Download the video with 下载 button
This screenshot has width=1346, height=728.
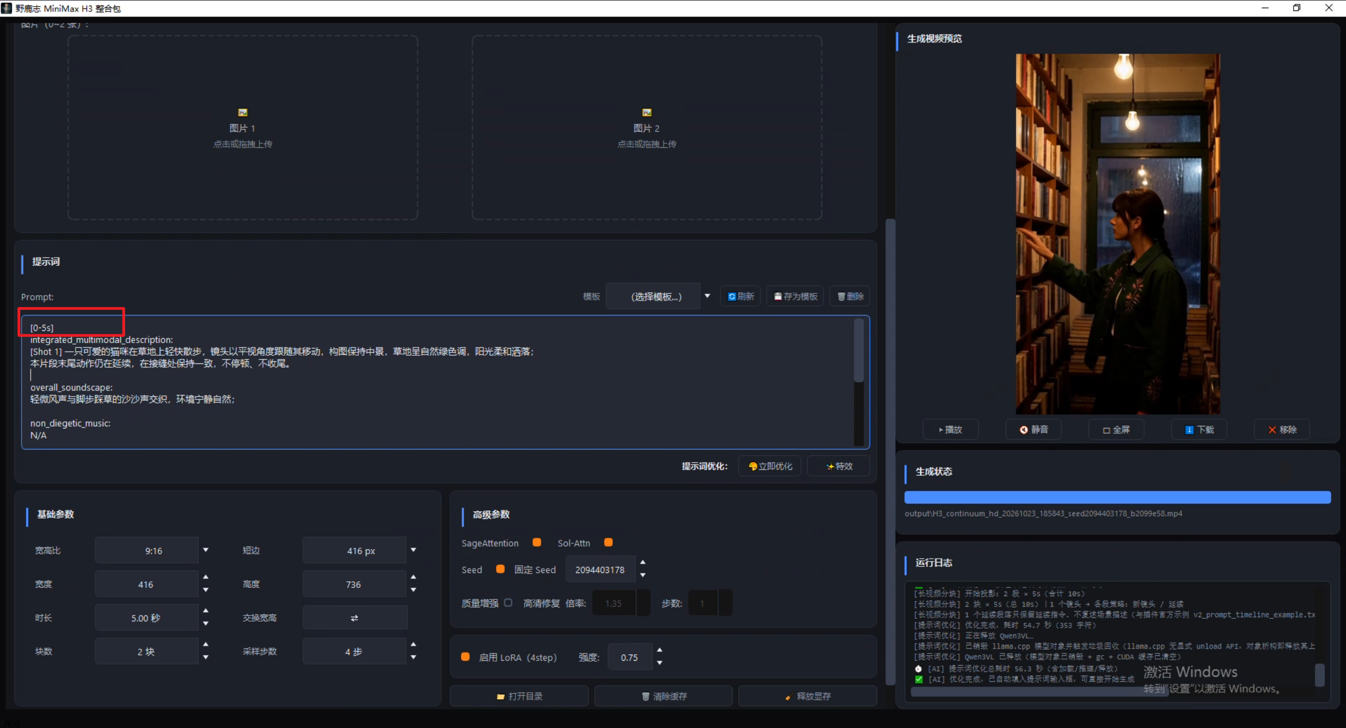(1199, 430)
